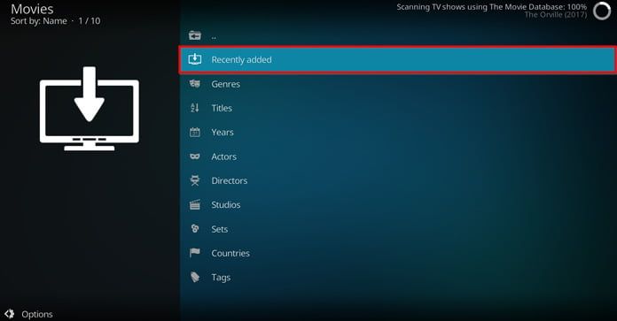Click the scanning TV shows status text

click(x=491, y=7)
